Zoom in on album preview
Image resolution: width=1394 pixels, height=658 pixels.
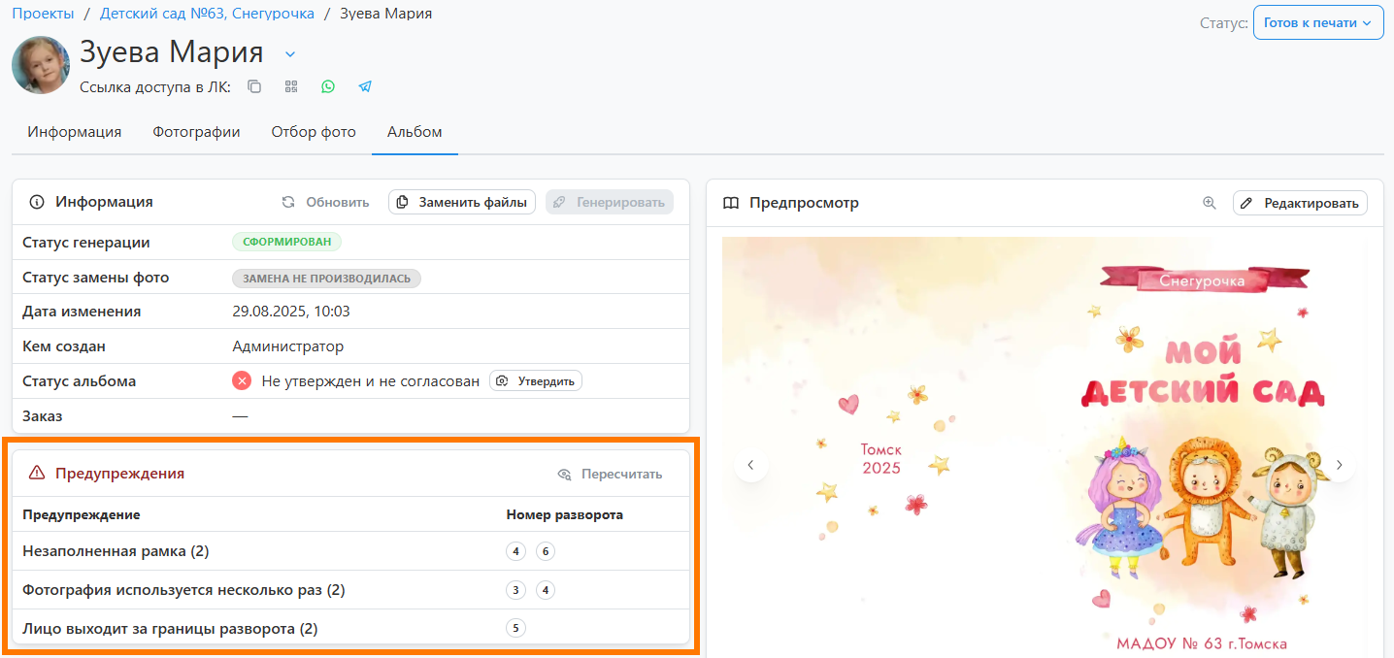(x=1209, y=203)
